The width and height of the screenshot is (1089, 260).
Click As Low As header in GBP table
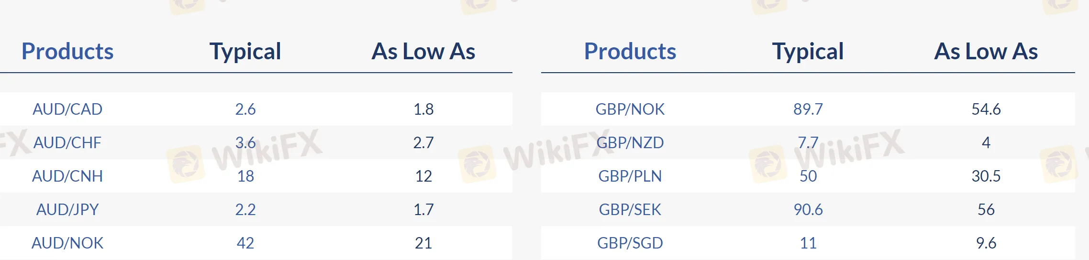coord(986,51)
